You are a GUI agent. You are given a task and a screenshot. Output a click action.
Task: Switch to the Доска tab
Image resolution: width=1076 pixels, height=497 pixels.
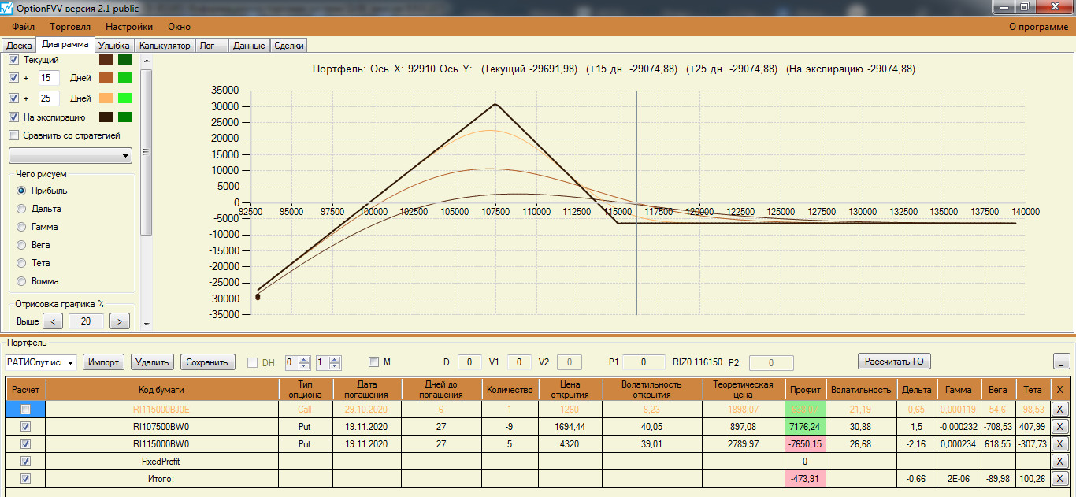coord(19,46)
